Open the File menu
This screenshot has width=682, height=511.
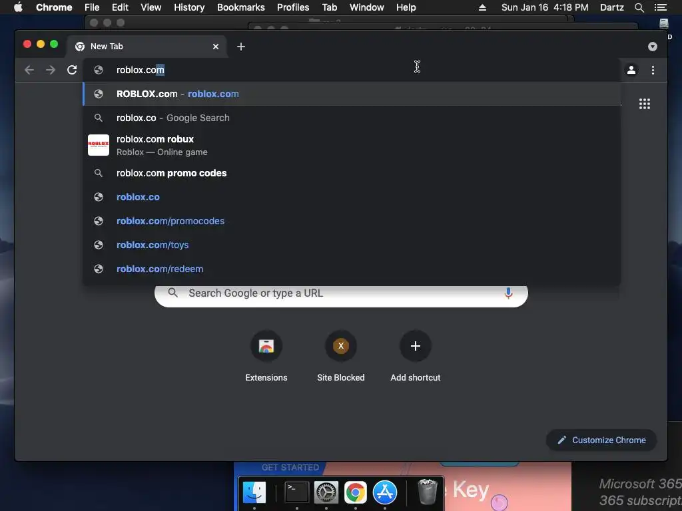pyautogui.click(x=92, y=7)
